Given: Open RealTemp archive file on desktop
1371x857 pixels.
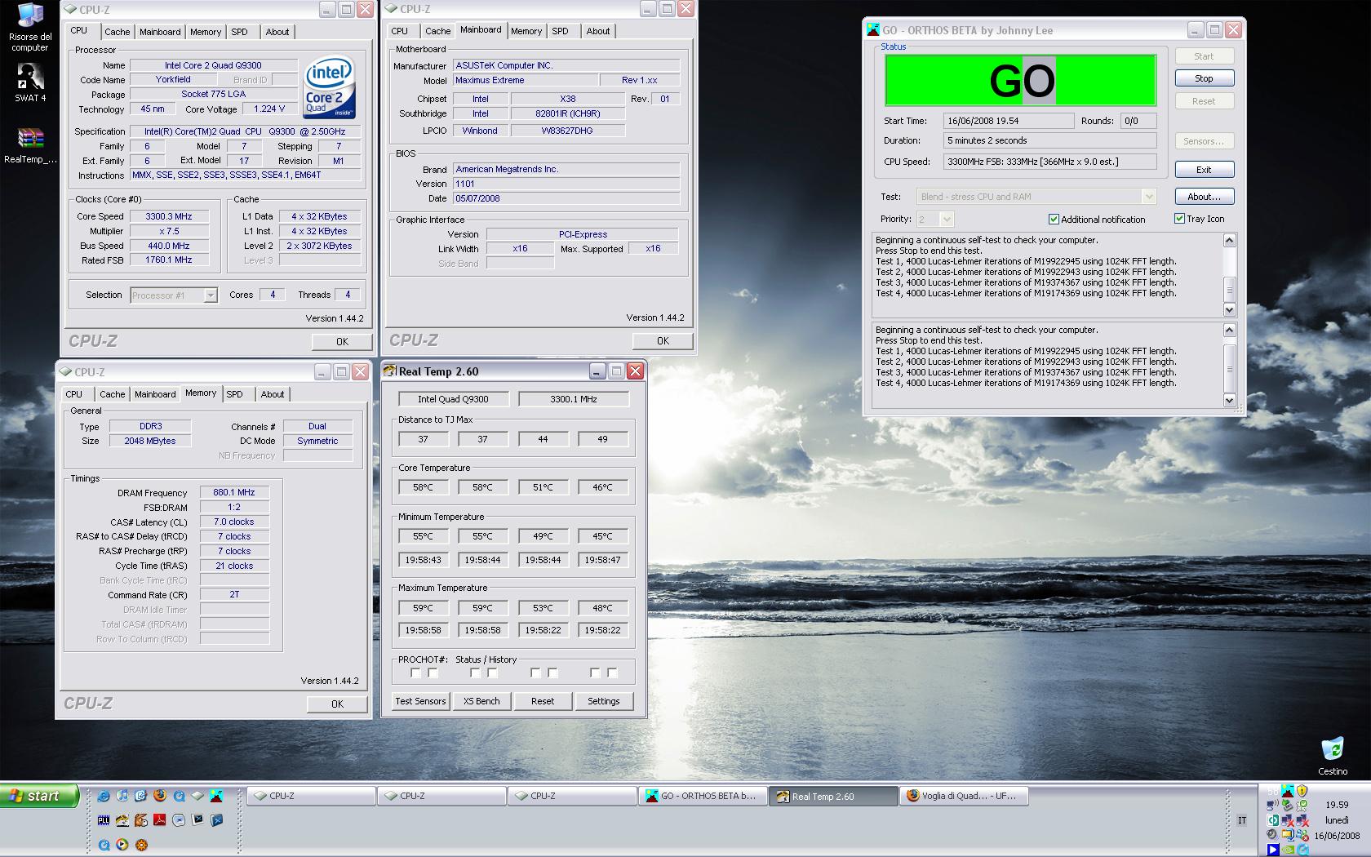Looking at the screenshot, I should click(30, 146).
